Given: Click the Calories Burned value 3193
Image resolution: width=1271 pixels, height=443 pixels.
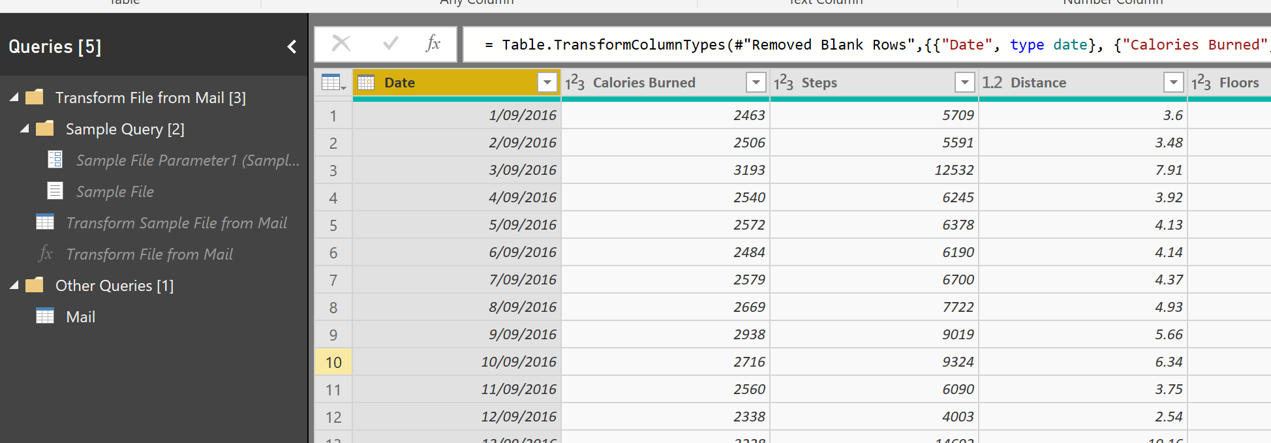Looking at the screenshot, I should click(x=666, y=170).
